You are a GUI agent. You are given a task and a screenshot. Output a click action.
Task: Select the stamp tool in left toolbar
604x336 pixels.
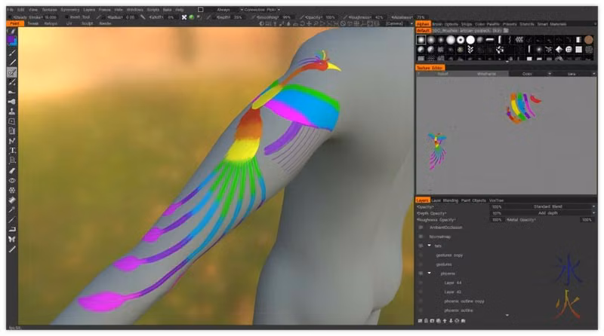click(12, 111)
